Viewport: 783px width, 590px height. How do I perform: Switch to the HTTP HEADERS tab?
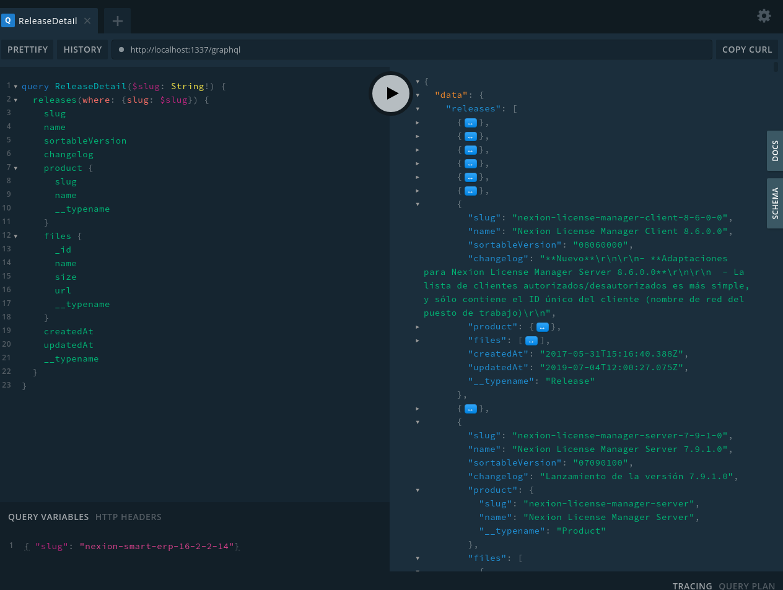pos(128,517)
